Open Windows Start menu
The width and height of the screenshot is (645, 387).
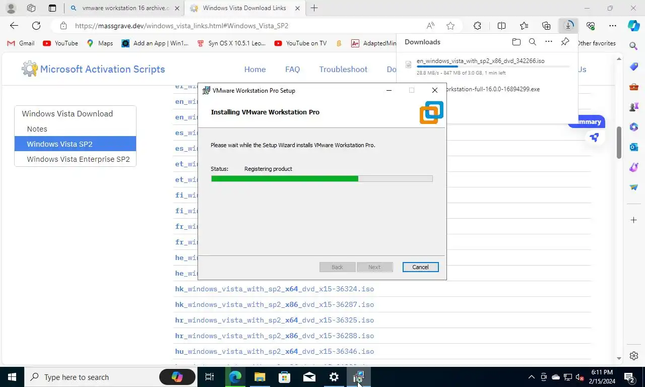12,377
